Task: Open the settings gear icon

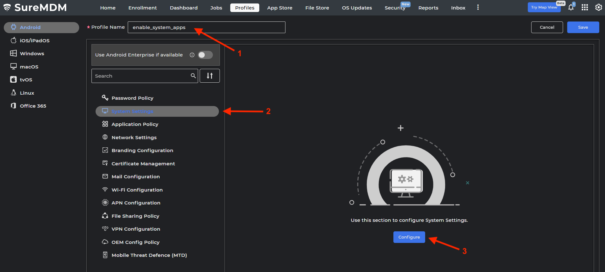Action: (598, 8)
